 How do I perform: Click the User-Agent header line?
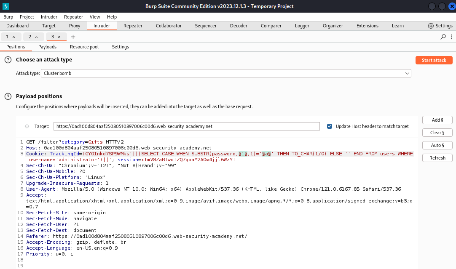213,189
